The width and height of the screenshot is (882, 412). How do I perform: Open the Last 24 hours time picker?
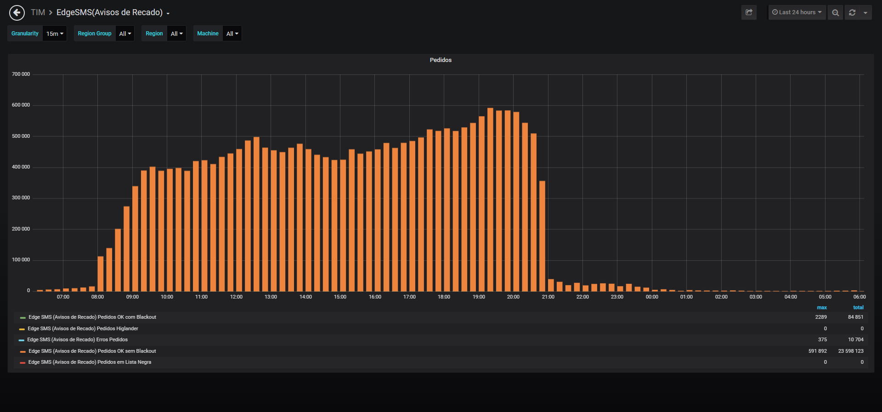pos(797,12)
